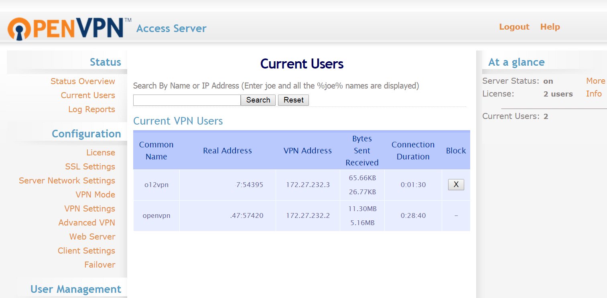Open Log Reports page
This screenshot has width=607, height=298.
(91, 109)
